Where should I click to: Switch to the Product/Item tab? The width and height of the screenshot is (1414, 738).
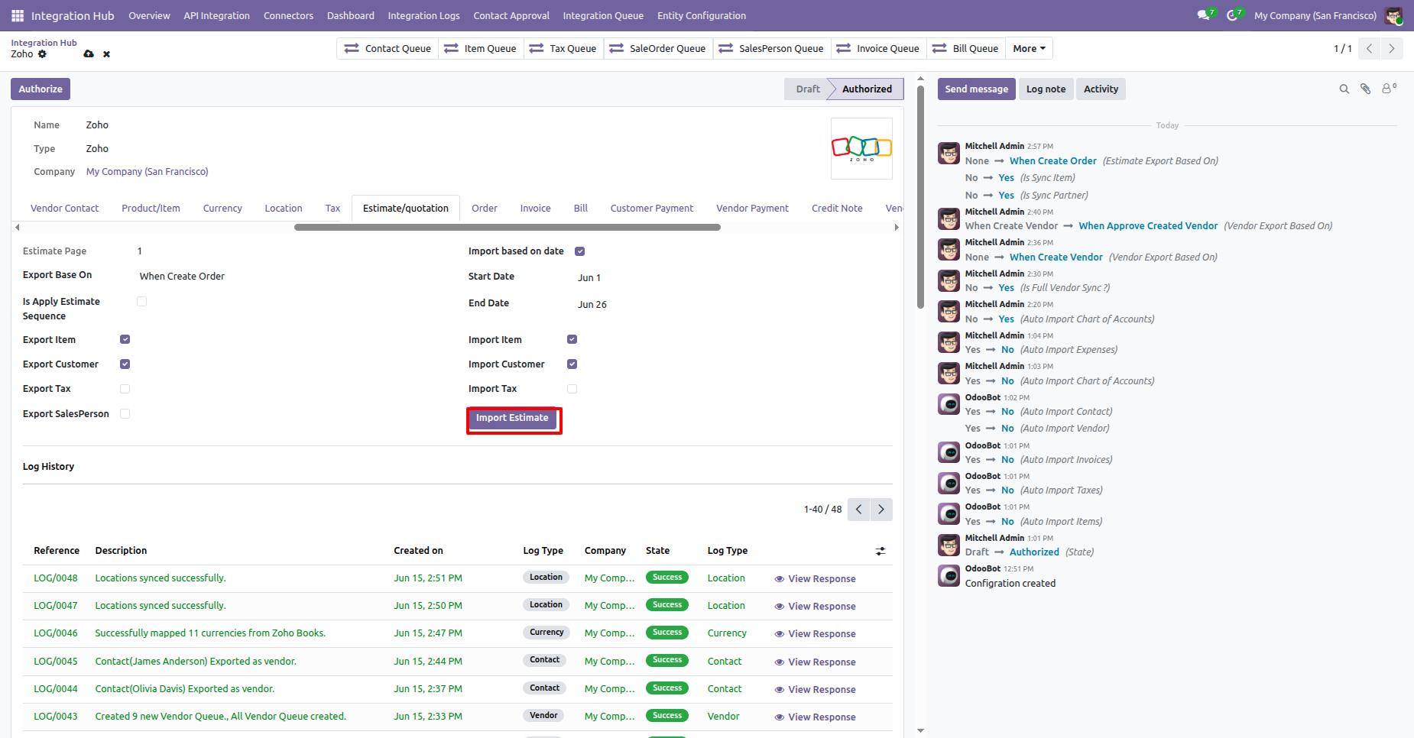point(151,209)
